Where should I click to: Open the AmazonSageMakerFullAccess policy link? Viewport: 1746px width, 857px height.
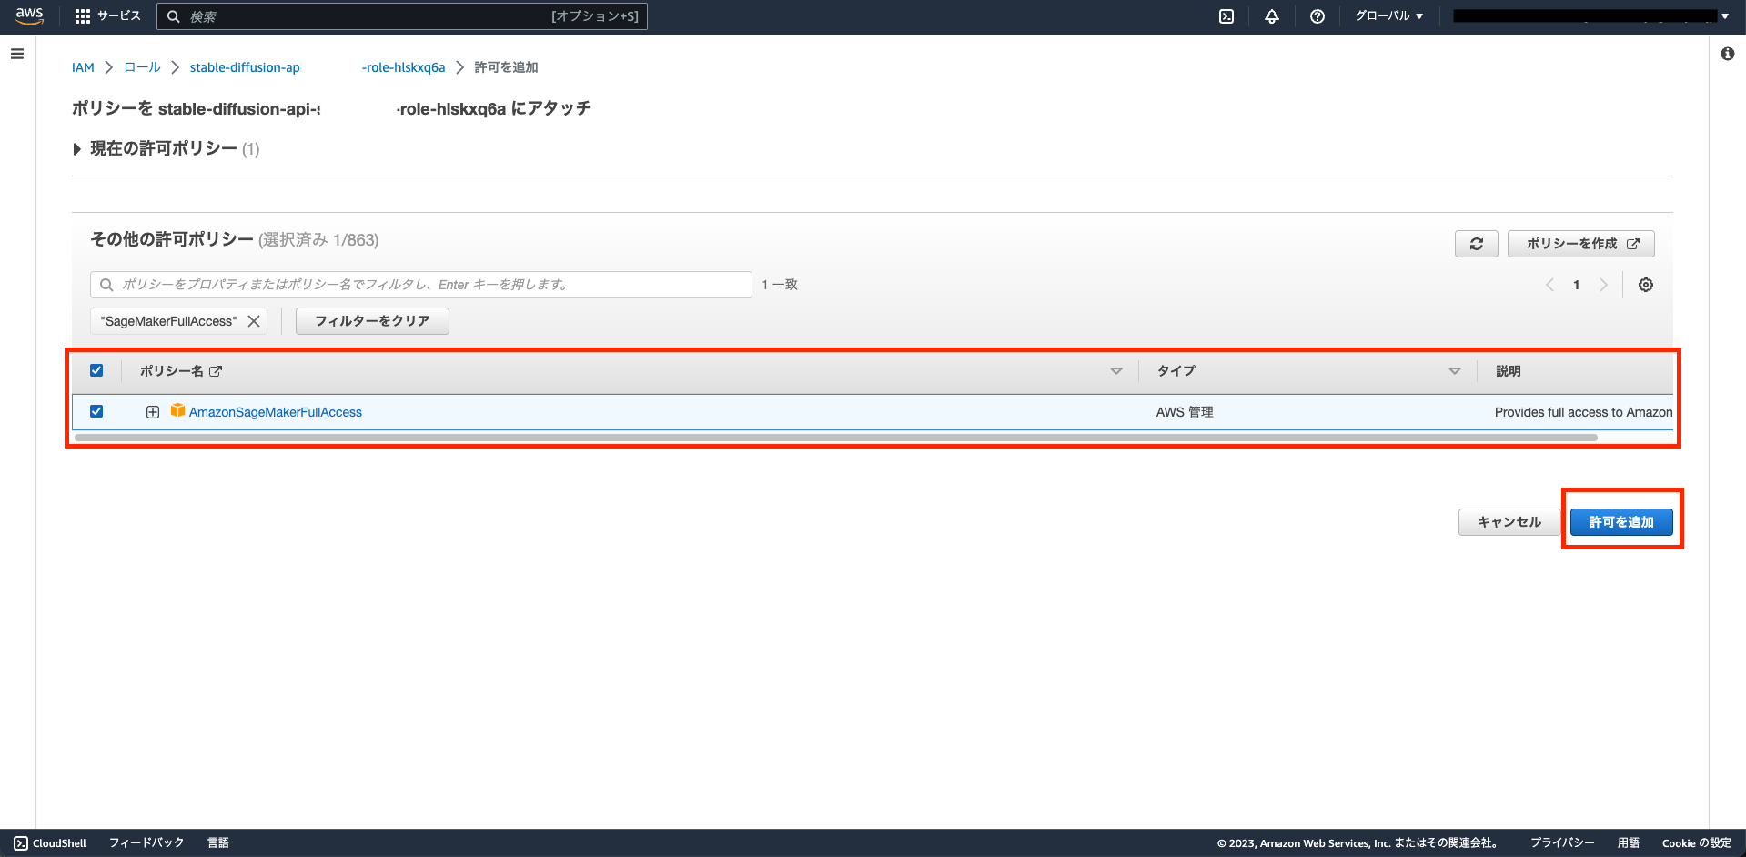pos(276,412)
